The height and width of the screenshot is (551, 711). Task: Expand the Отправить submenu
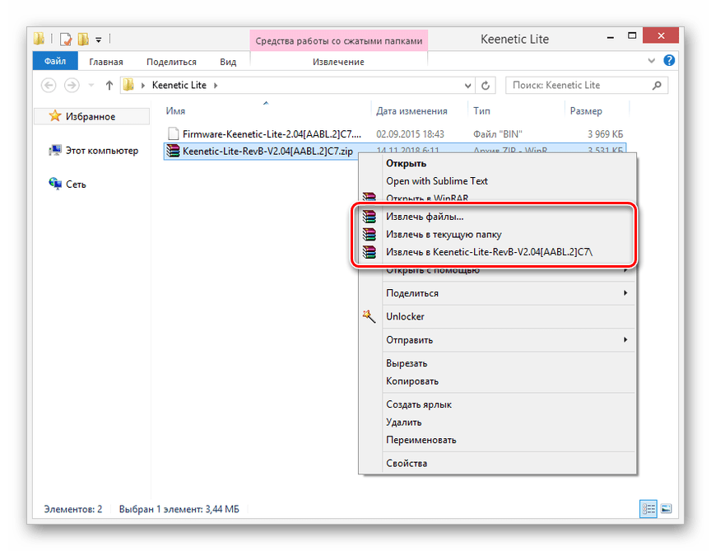click(x=625, y=339)
